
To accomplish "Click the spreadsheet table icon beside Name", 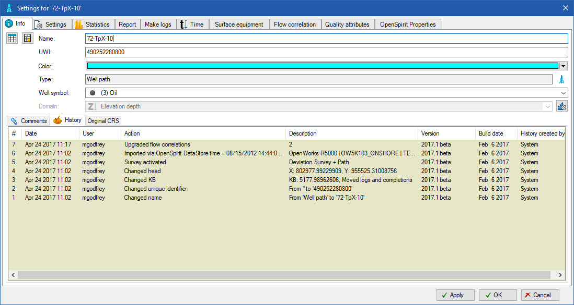I will click(12, 38).
